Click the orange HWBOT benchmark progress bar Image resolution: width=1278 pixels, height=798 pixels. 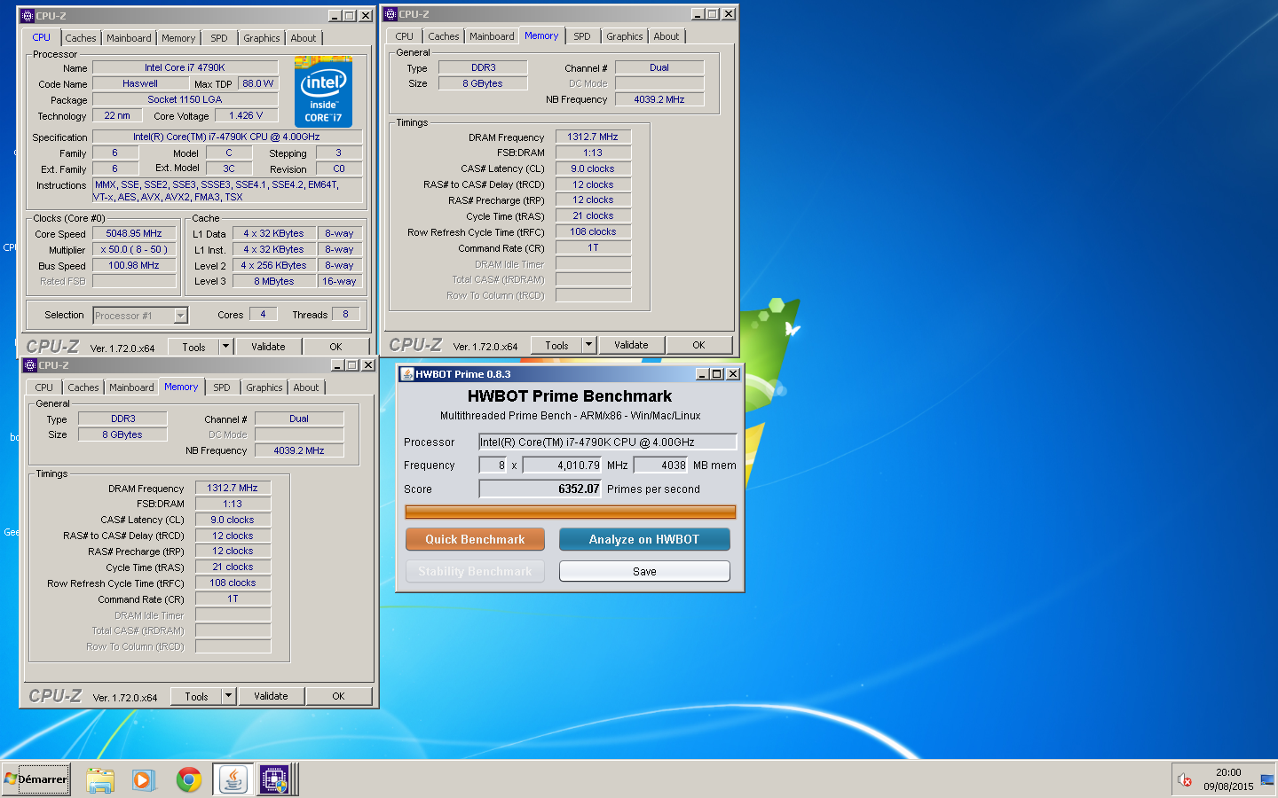coord(571,512)
